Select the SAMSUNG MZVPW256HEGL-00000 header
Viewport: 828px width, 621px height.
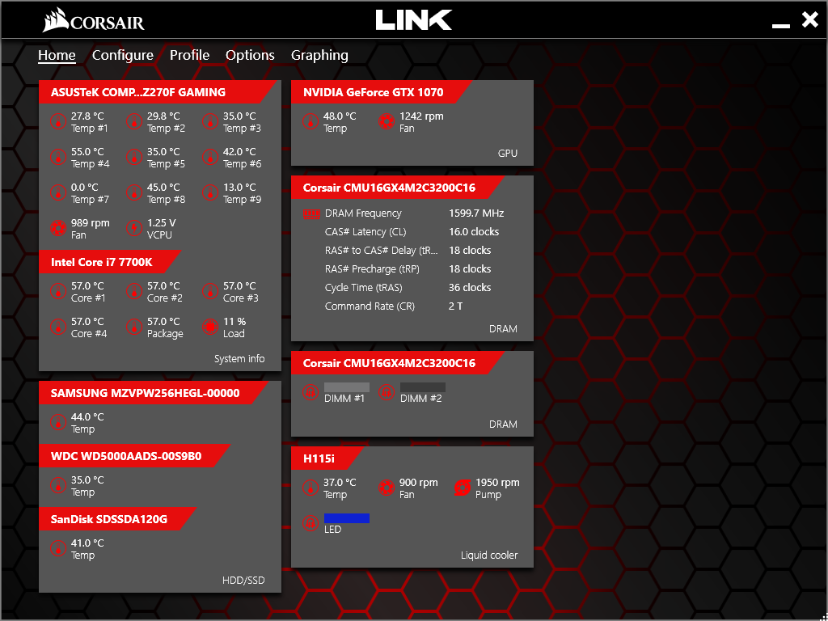[154, 393]
